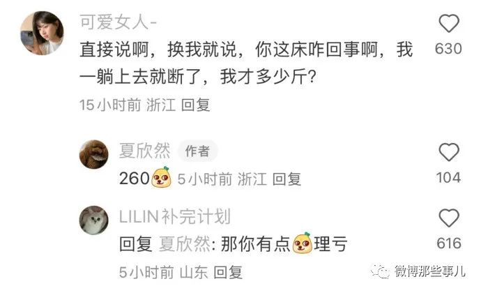
Task: Like 夏欣然's reply with 104 likes
Action: click(x=449, y=152)
